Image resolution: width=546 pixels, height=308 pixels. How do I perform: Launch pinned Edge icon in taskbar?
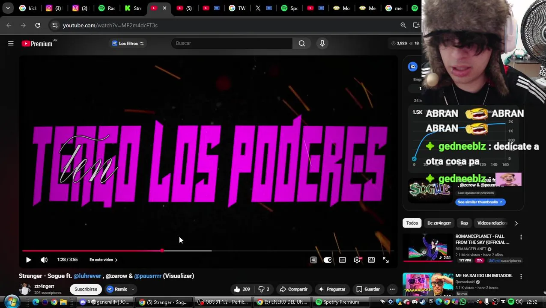36,302
